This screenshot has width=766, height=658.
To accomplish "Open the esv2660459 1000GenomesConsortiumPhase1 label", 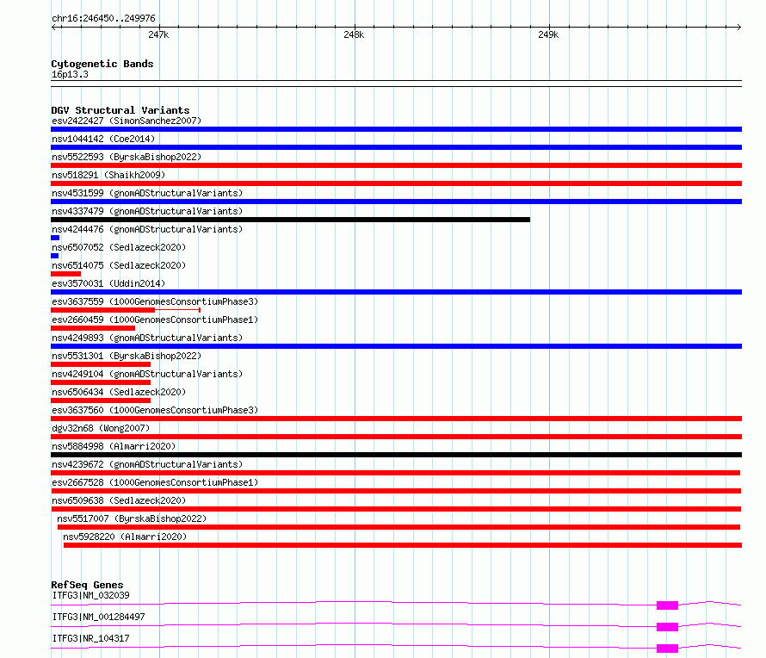I will [155, 320].
